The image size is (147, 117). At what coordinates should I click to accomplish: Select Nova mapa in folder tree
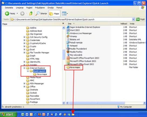42,74
